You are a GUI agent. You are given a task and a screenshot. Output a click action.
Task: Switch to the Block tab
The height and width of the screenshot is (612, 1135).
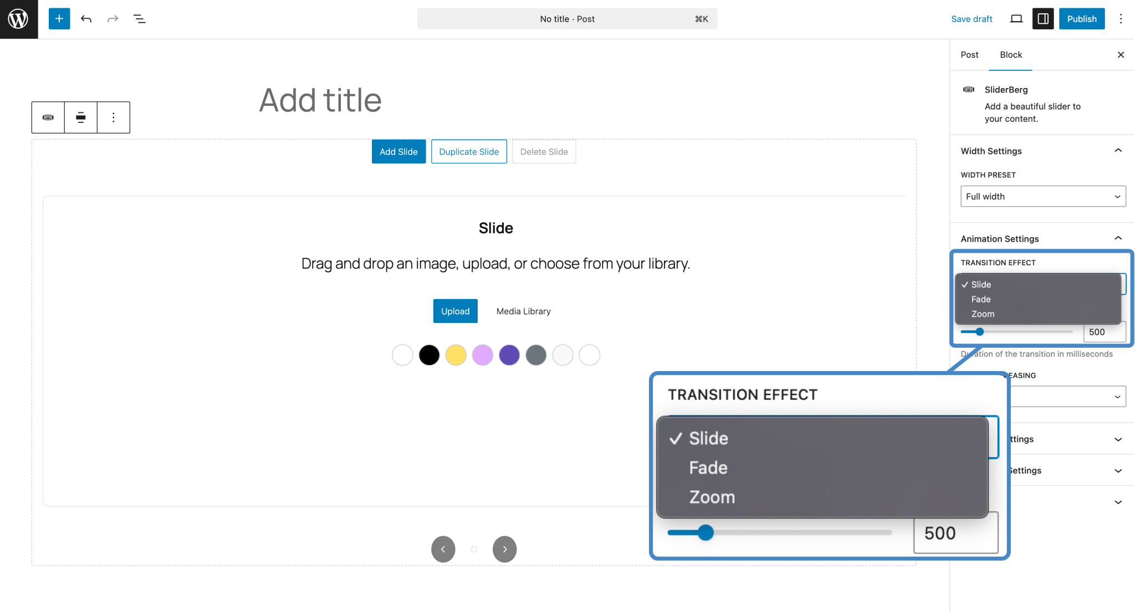click(x=1010, y=55)
